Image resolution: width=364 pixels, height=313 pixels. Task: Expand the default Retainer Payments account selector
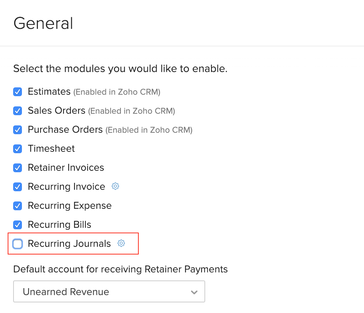(109, 291)
